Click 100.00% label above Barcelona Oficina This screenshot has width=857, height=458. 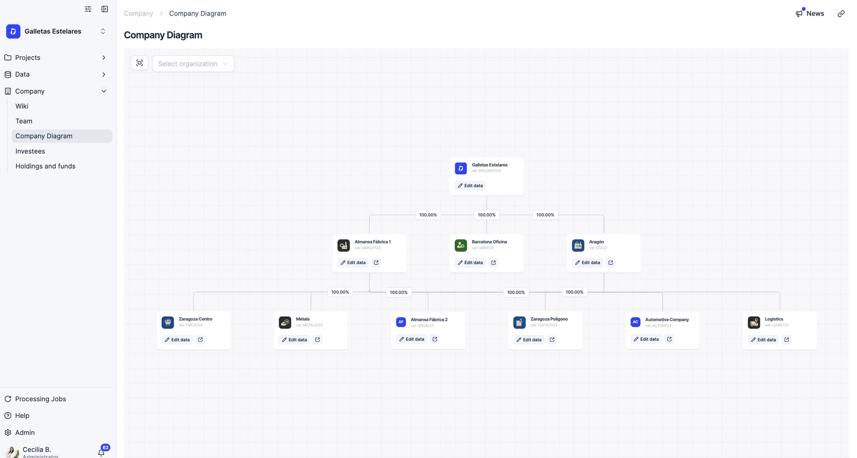point(486,215)
